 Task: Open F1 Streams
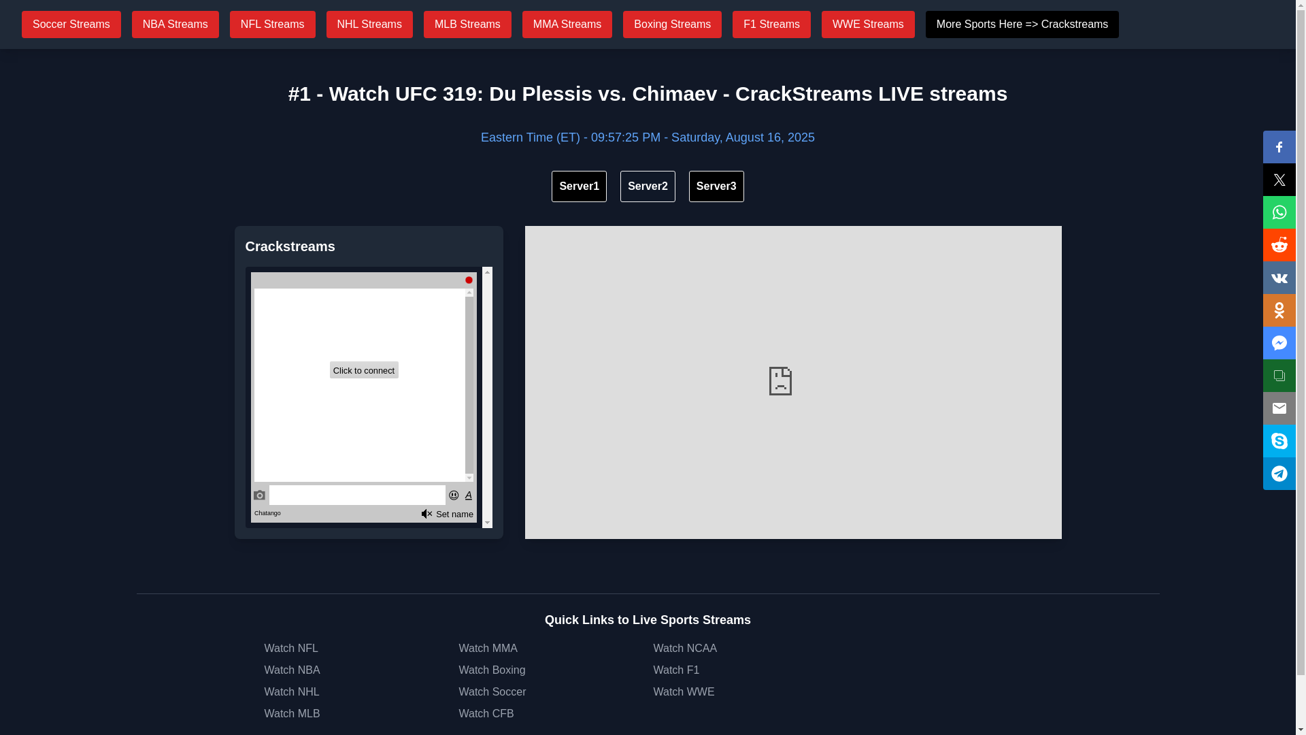(771, 24)
